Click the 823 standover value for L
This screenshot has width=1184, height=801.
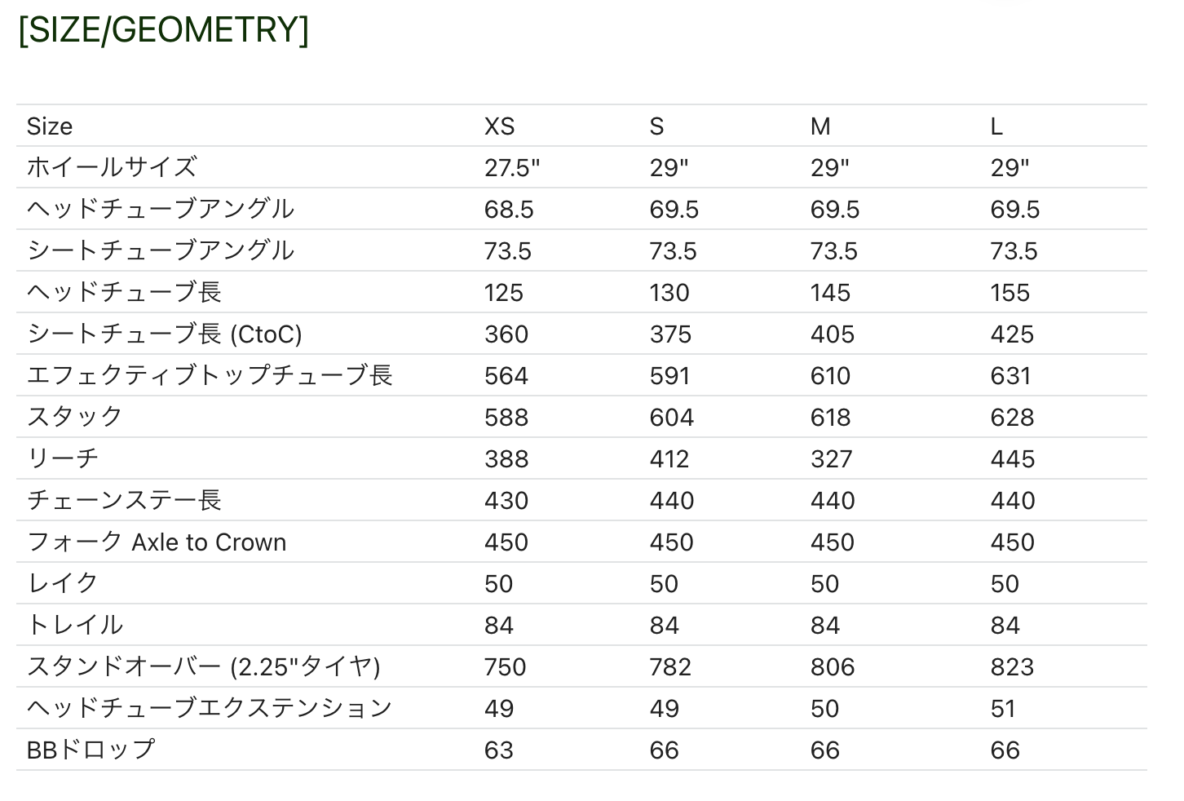(x=1012, y=667)
